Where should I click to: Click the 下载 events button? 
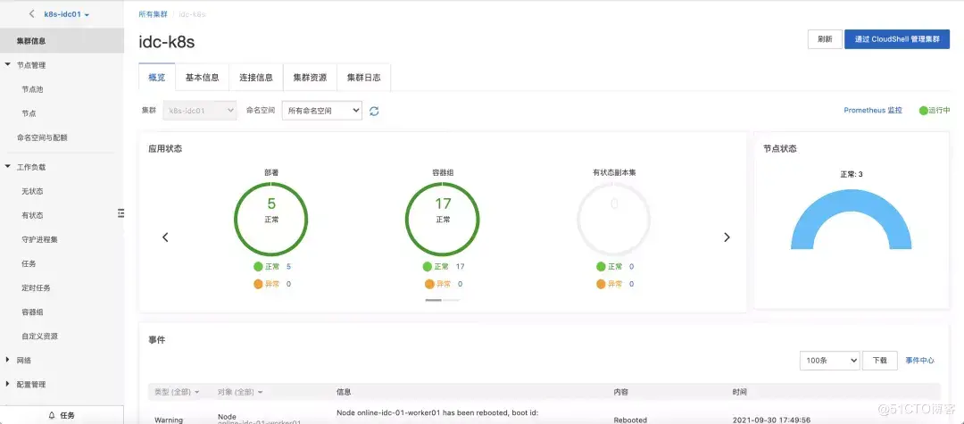click(x=880, y=361)
